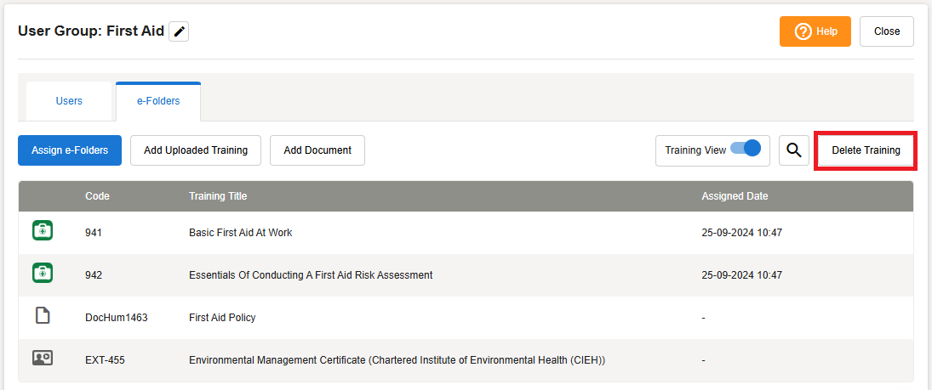This screenshot has height=390, width=932.
Task: Click certificate icon for EXT-455
Action: 43,359
